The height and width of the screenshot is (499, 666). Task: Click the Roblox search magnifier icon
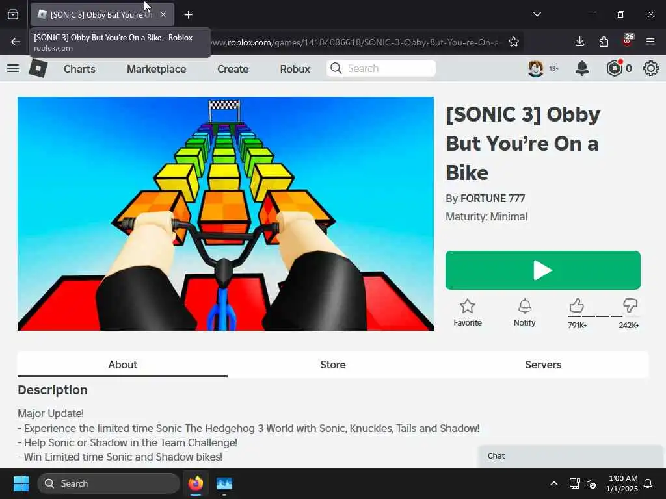pyautogui.click(x=336, y=68)
